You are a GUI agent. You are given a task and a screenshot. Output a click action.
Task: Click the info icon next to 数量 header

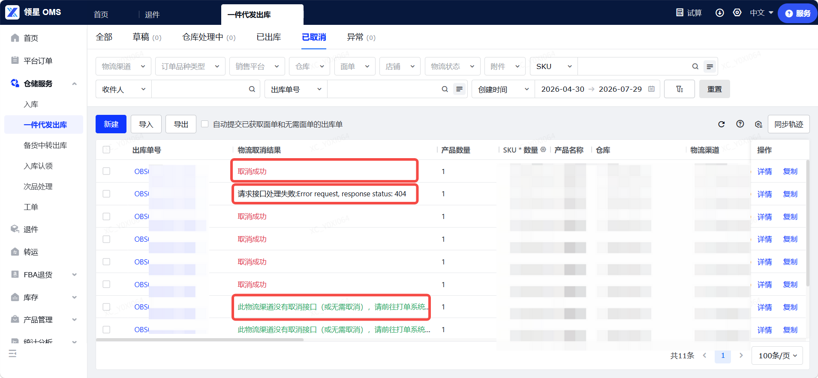[x=543, y=150]
